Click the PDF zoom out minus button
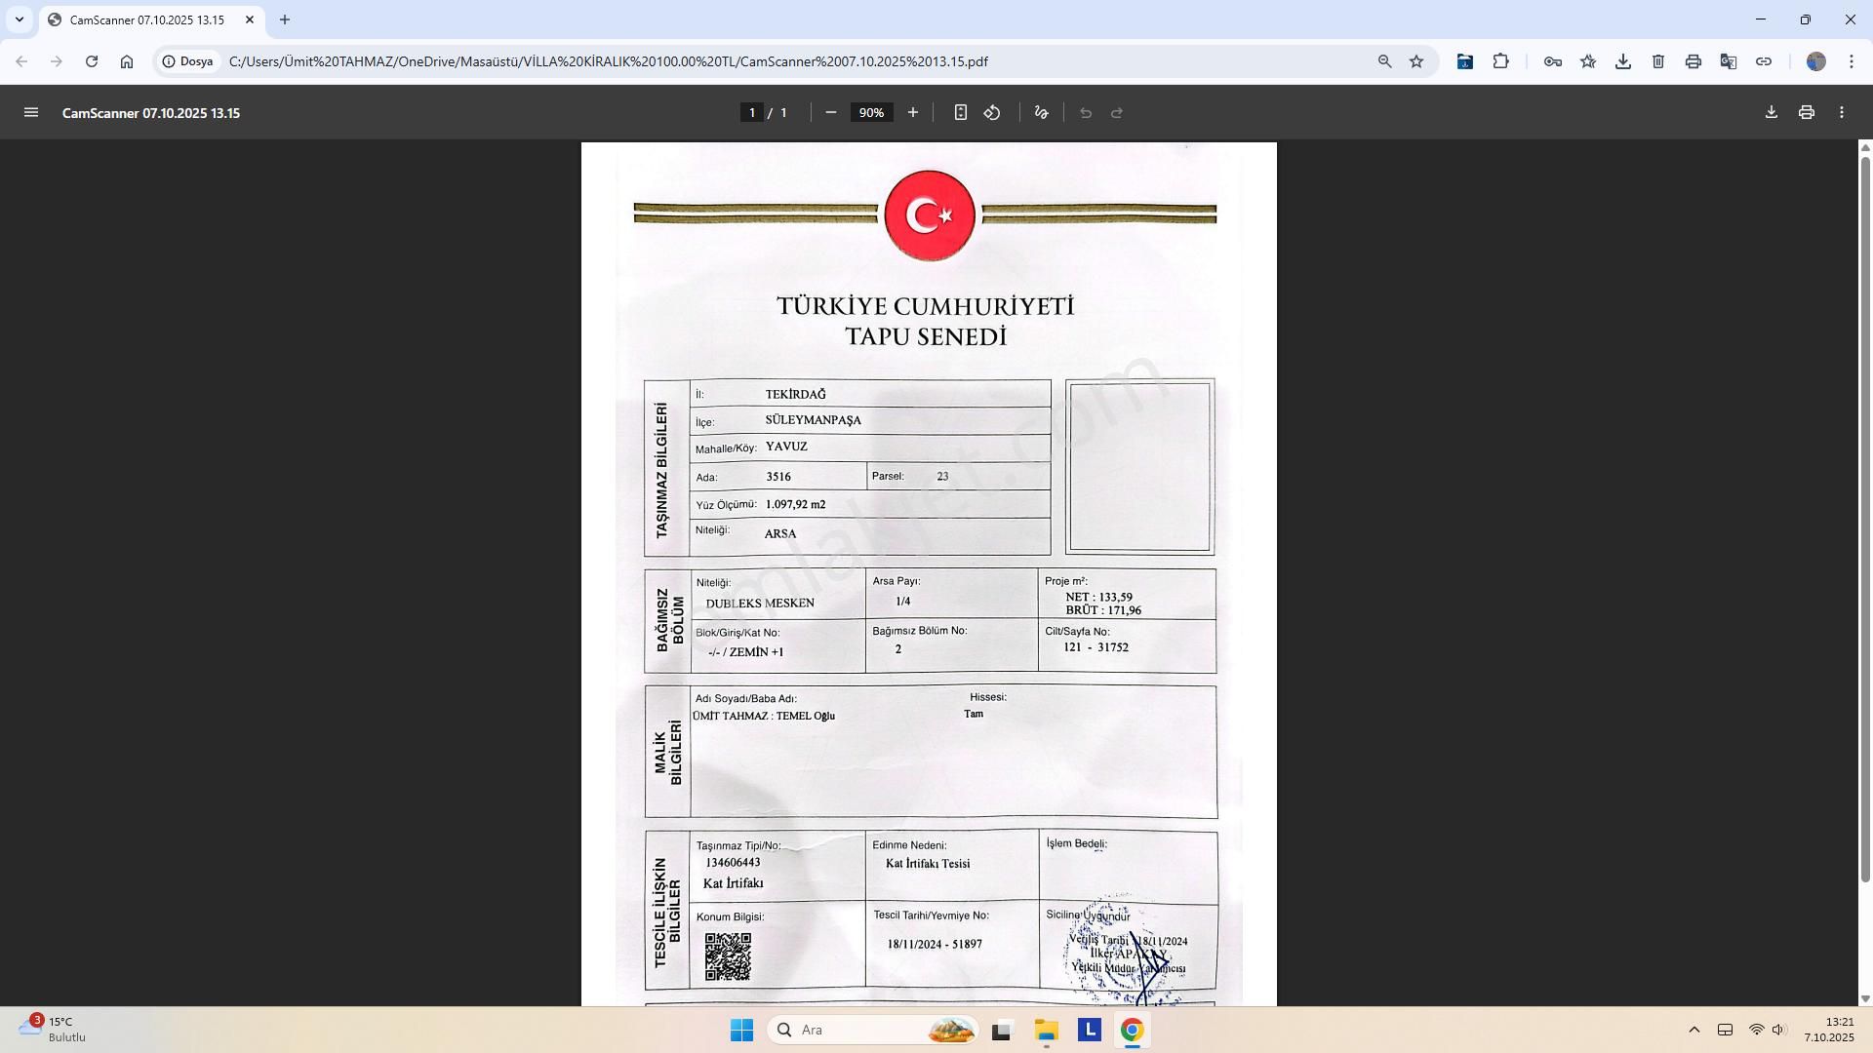Screen dimensions: 1873x1053 pyautogui.click(x=830, y=113)
